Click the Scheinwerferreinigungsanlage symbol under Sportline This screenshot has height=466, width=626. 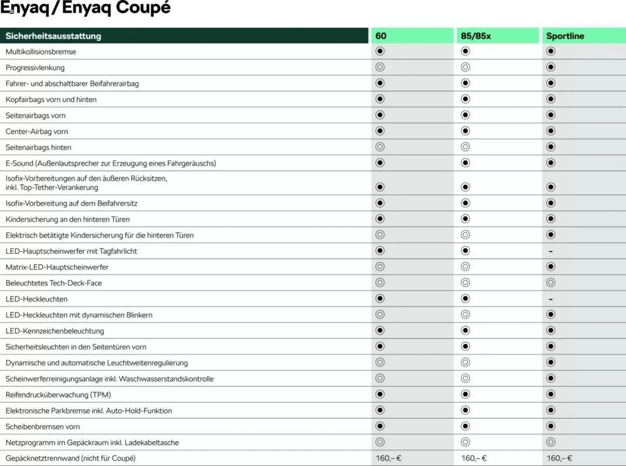click(551, 378)
